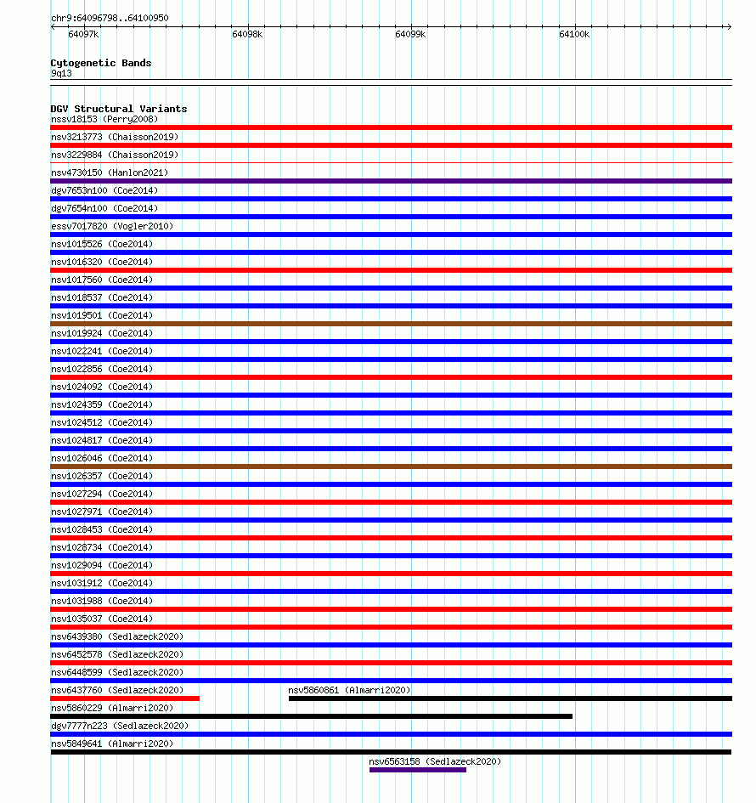Click the black nsv5860861 variant bar
The image size is (756, 803).
pos(511,698)
